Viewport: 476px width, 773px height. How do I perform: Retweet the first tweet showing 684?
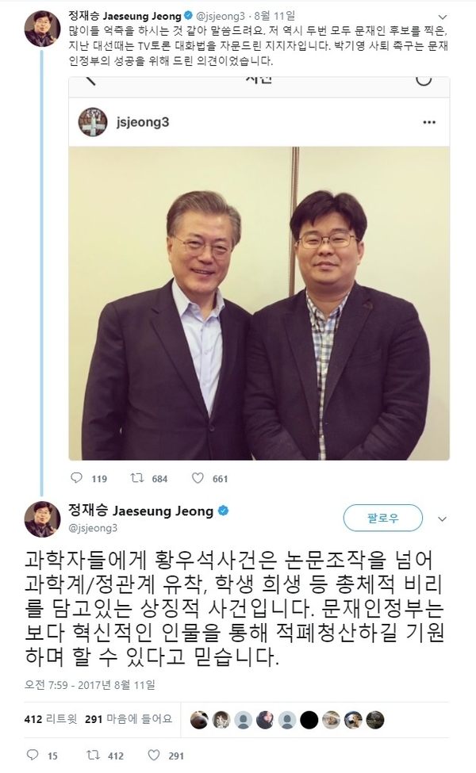[x=136, y=478]
